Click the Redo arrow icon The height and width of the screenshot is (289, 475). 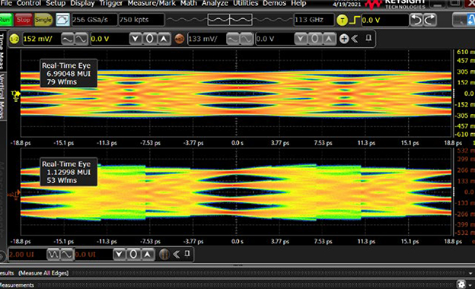click(x=430, y=21)
